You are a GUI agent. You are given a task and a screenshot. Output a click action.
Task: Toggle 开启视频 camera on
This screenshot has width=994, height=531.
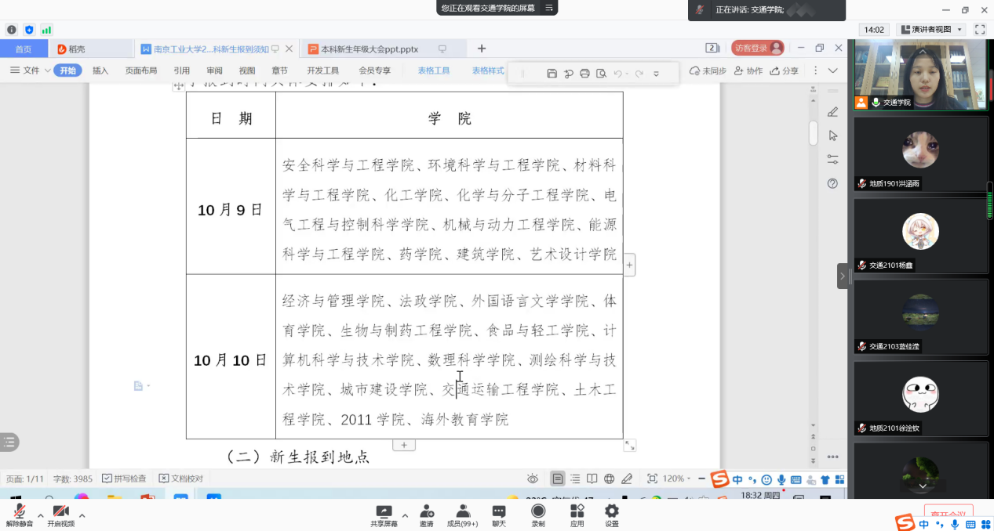[x=60, y=515]
